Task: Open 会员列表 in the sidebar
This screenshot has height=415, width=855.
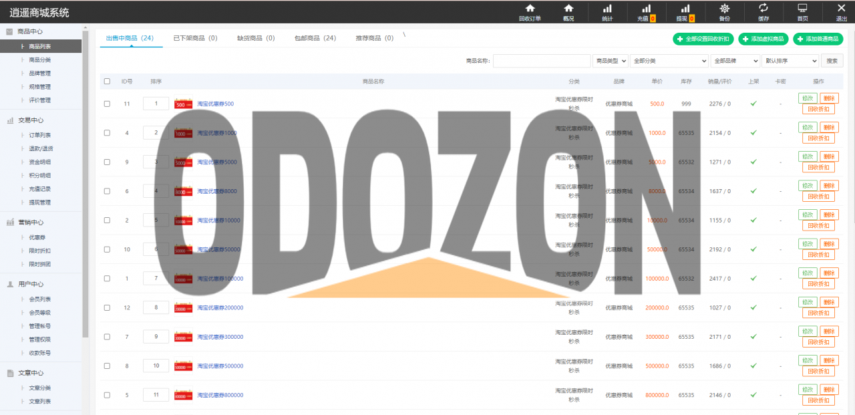Action: tap(39, 299)
